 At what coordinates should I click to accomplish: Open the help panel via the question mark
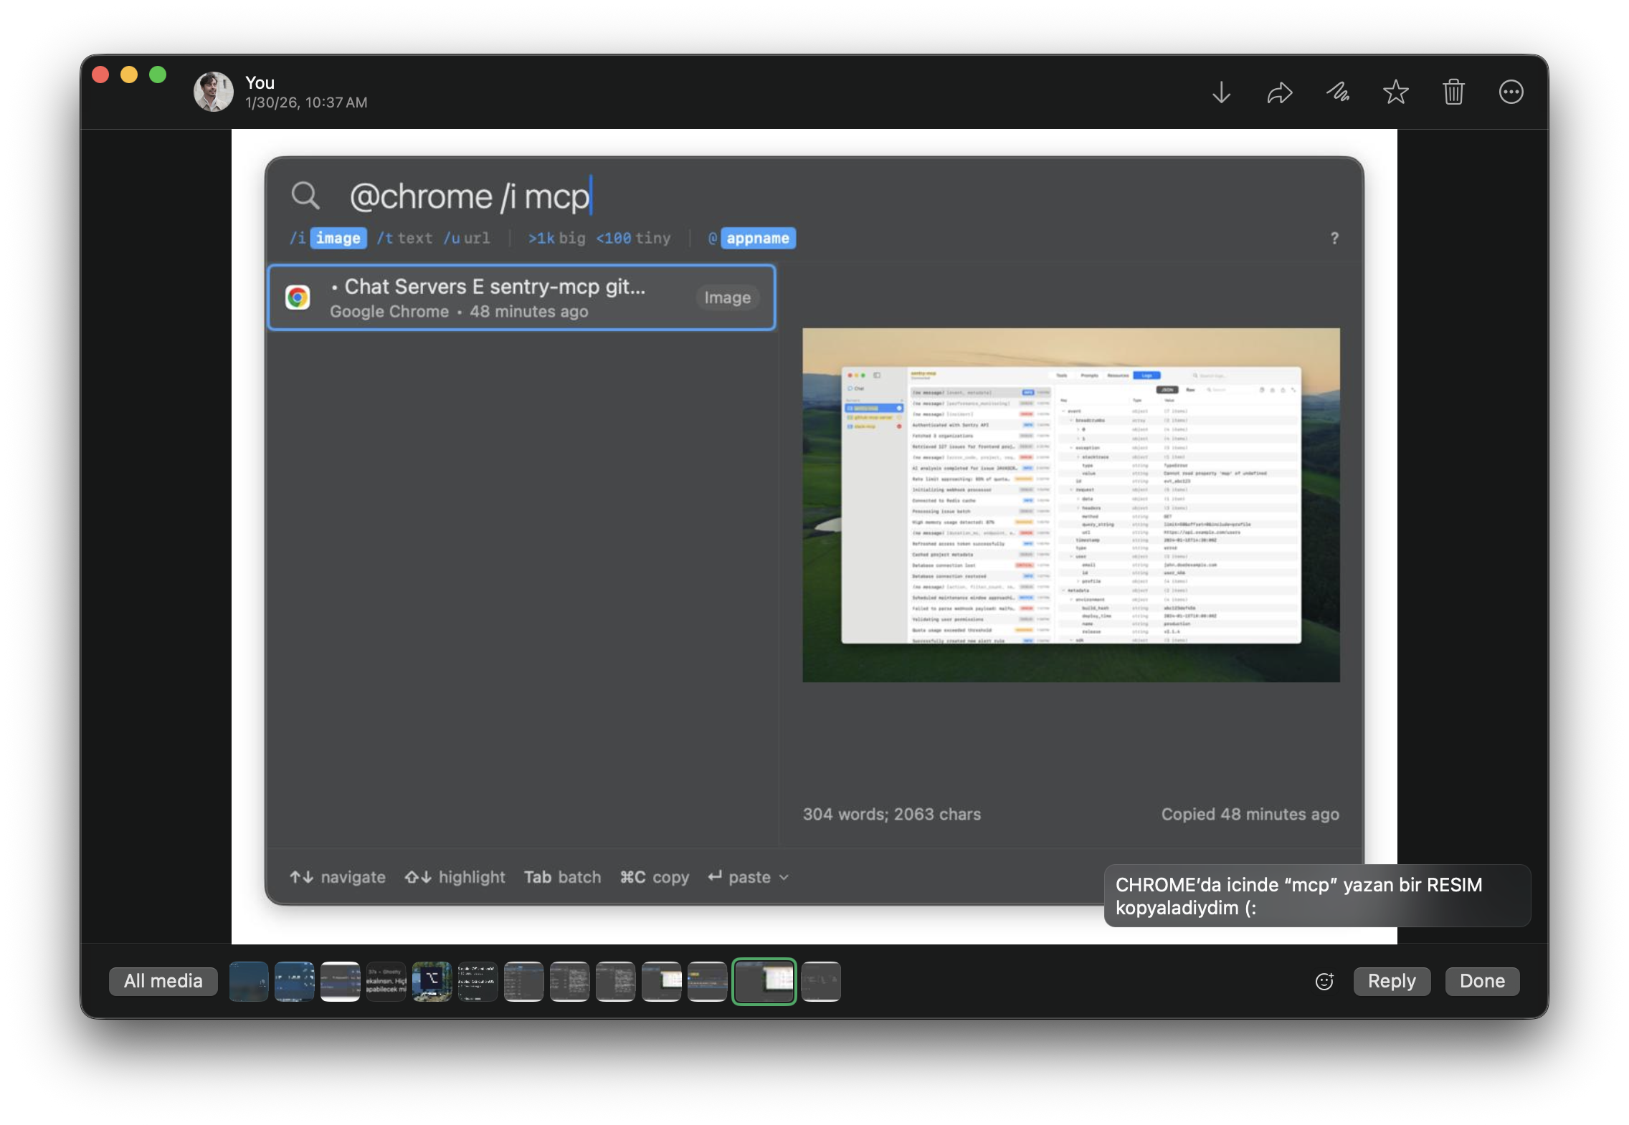(1334, 239)
